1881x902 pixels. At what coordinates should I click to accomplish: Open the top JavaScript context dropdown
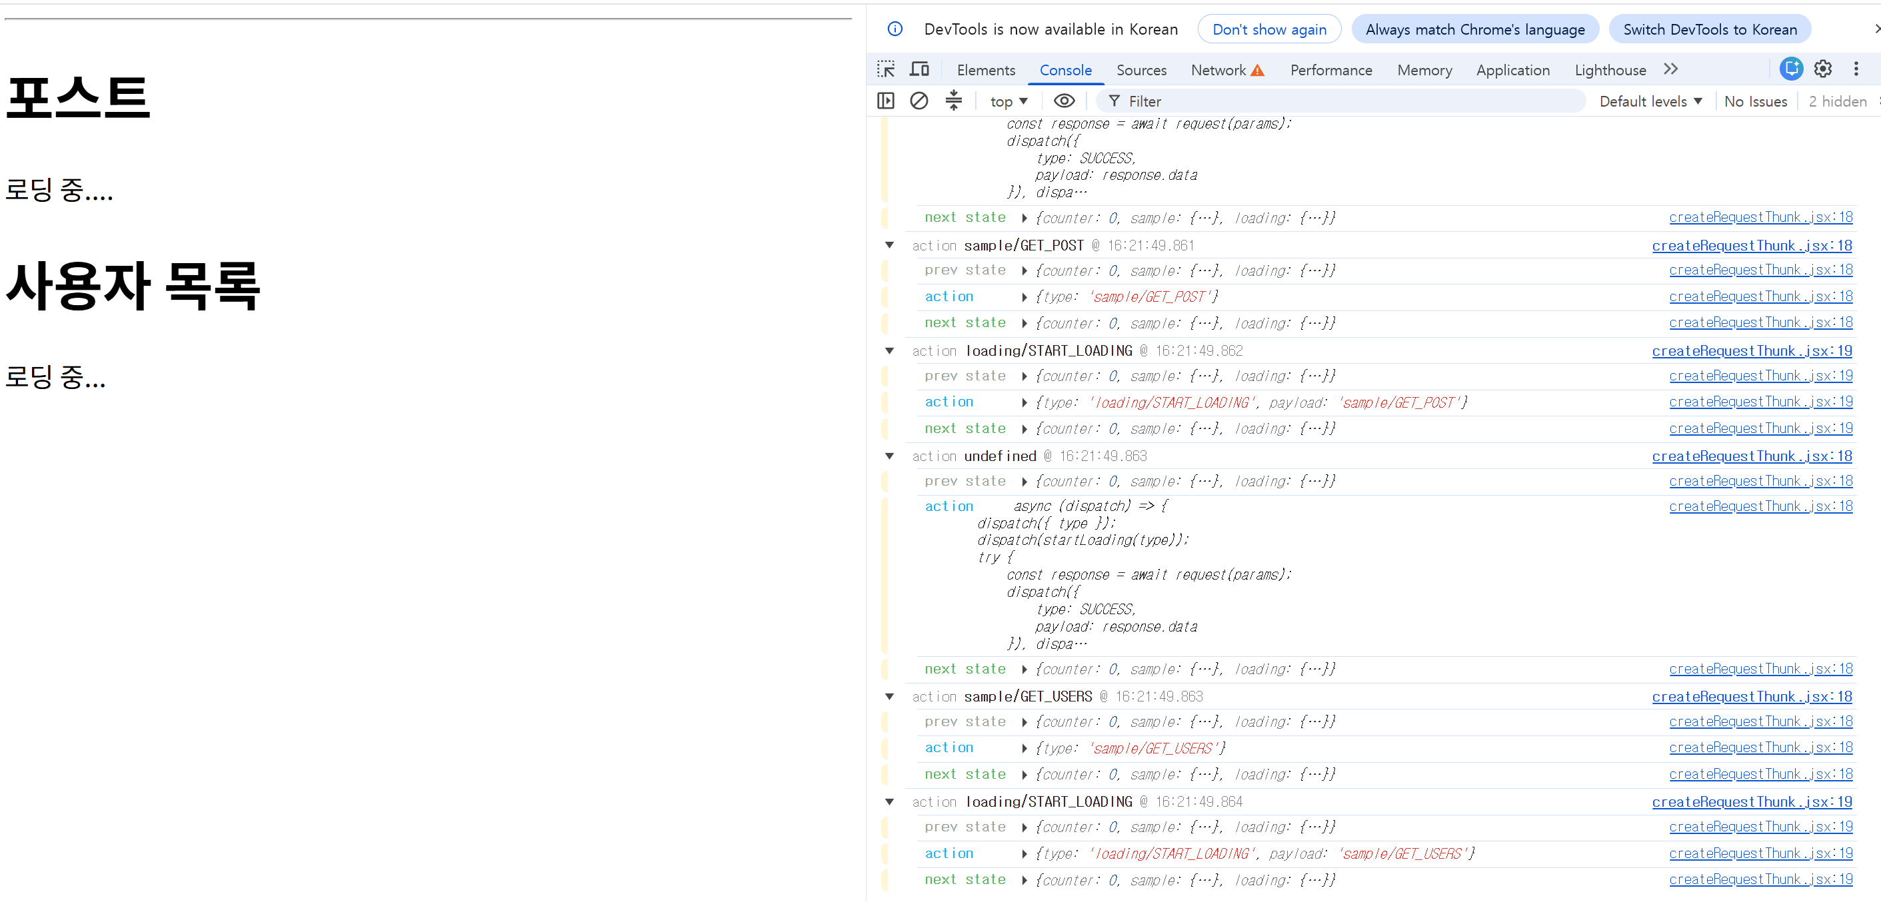[x=1008, y=101]
